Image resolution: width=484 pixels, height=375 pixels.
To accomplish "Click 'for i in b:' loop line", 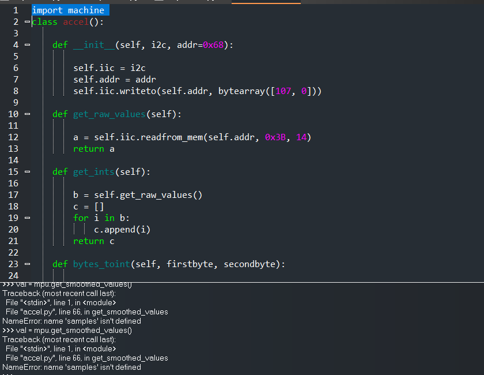I will tap(101, 218).
